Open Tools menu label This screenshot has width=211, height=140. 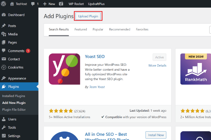point(12,127)
